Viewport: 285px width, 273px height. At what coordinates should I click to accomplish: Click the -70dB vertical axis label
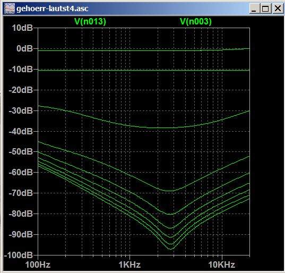click(x=21, y=193)
